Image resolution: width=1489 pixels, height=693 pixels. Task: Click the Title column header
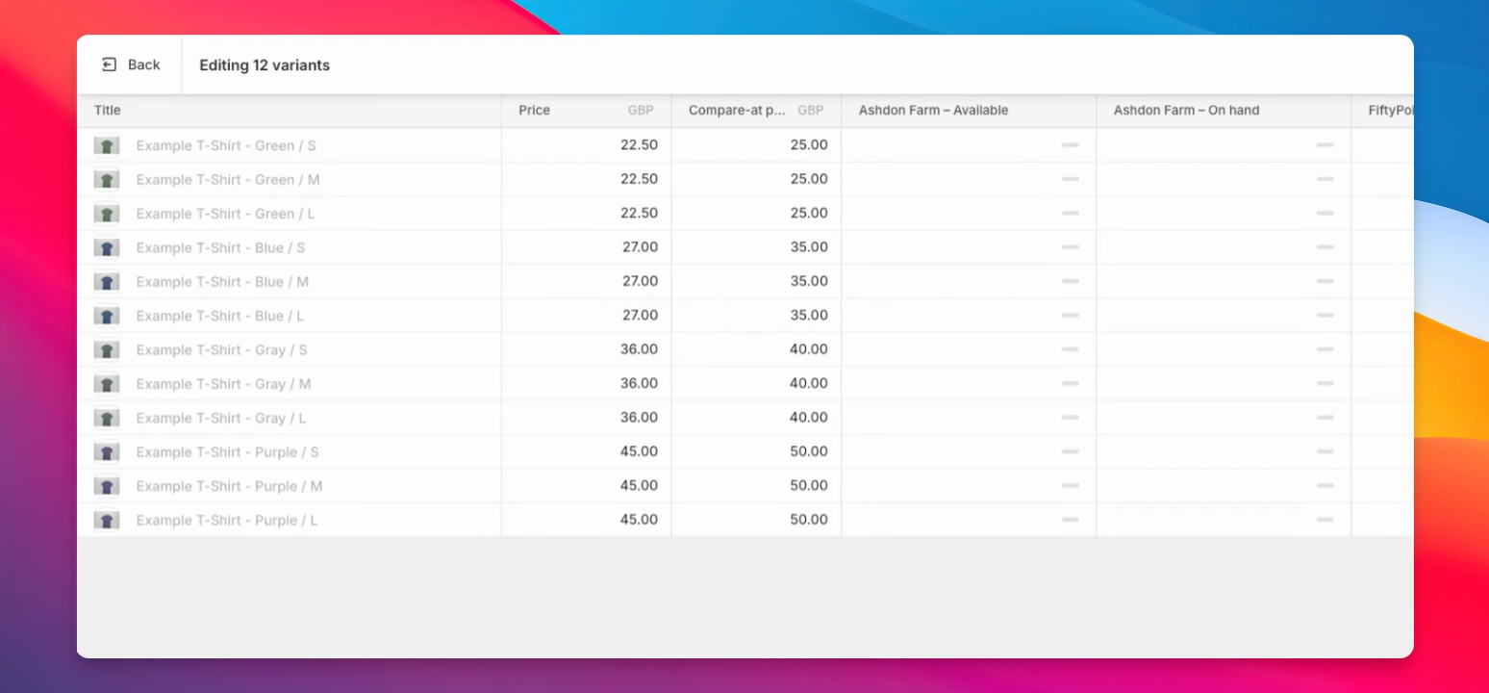[x=290, y=111]
